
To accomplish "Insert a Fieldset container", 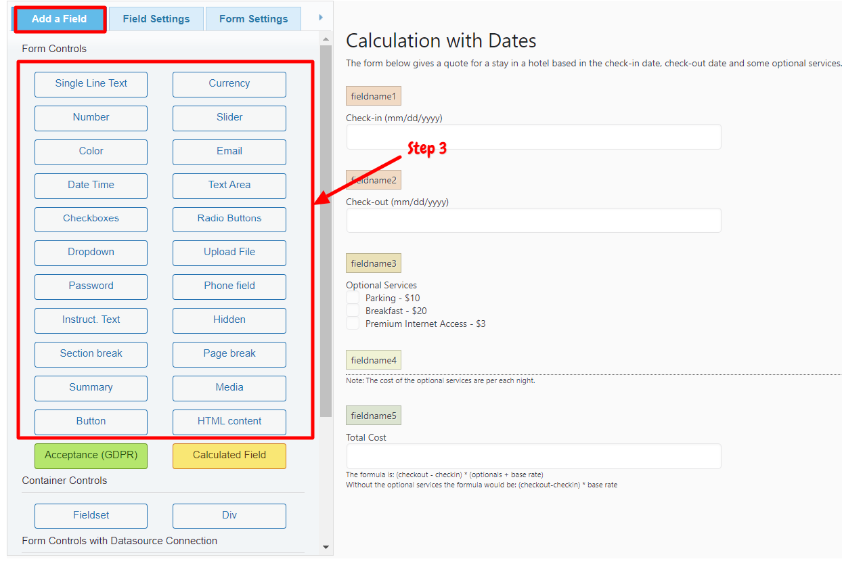I will [x=91, y=516].
